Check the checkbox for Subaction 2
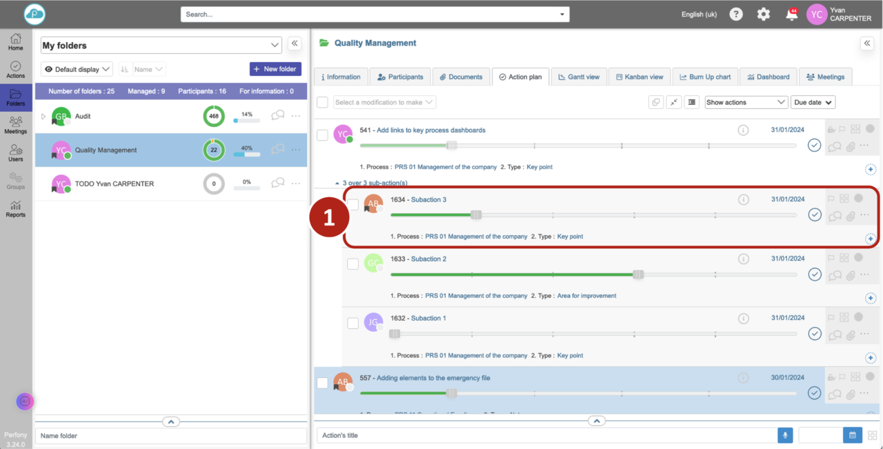This screenshot has width=883, height=449. point(353,263)
